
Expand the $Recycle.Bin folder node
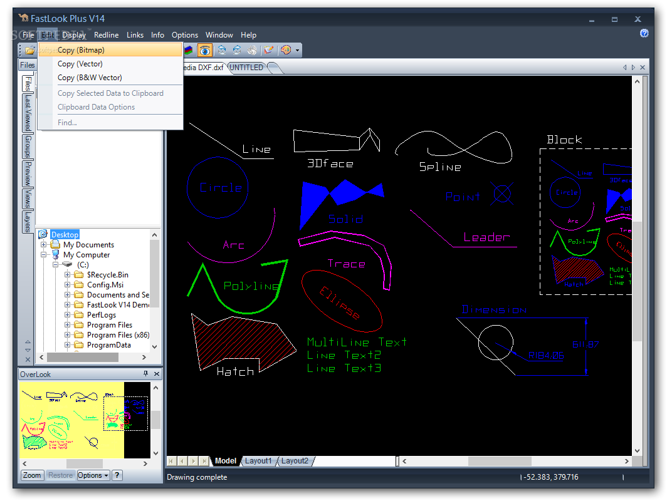(67, 274)
